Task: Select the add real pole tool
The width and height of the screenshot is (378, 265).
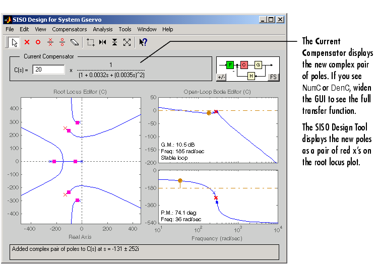Action: pyautogui.click(x=27, y=42)
